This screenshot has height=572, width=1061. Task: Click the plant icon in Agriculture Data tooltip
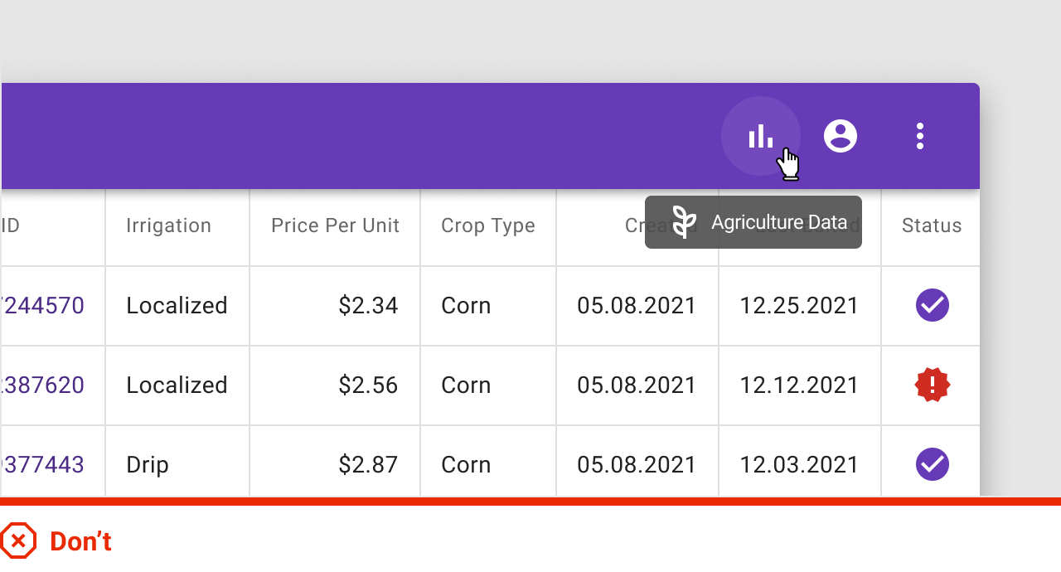[684, 222]
